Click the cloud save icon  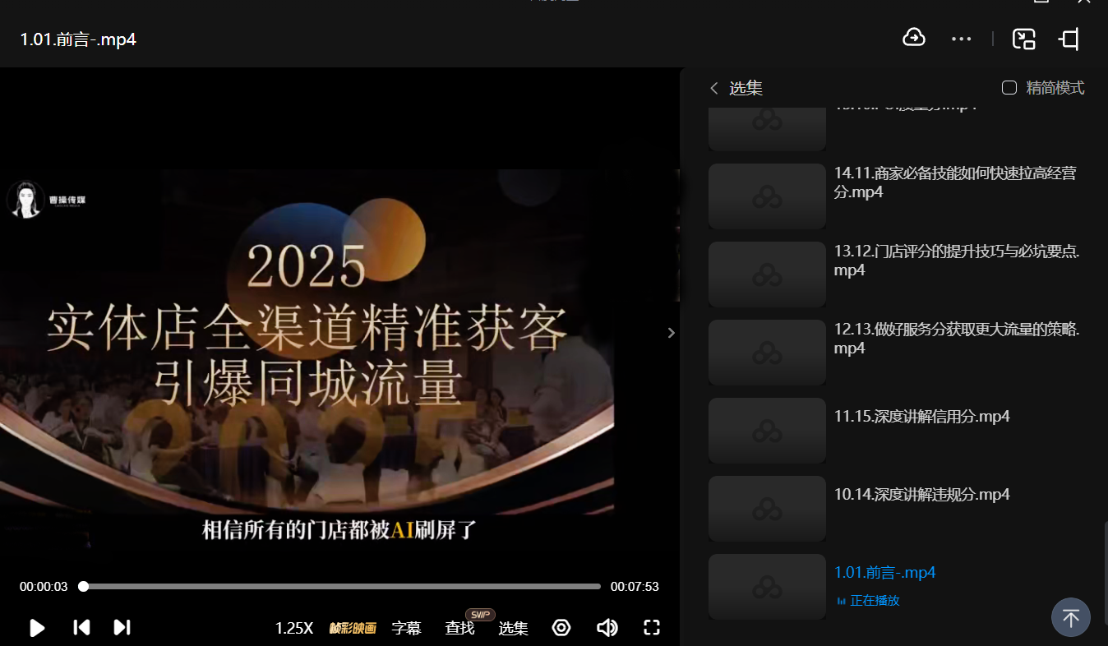coord(914,38)
